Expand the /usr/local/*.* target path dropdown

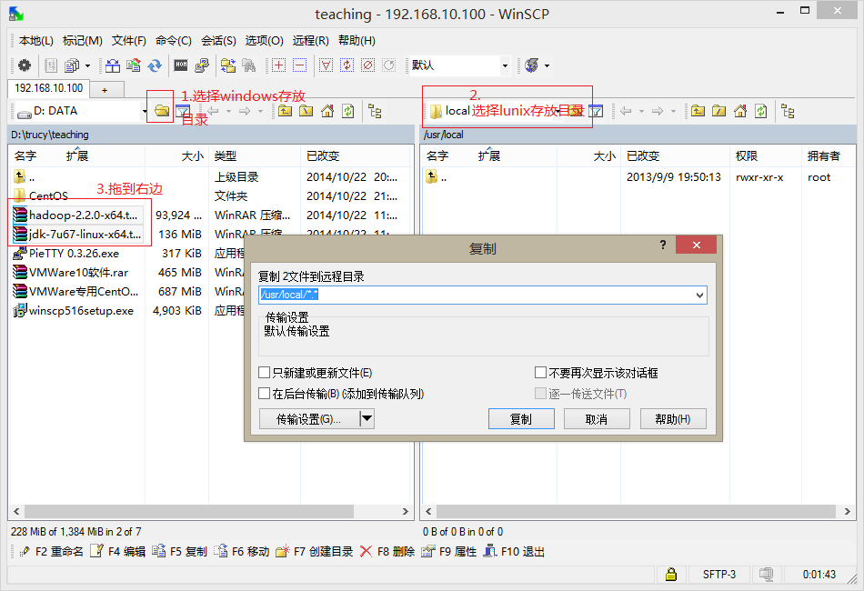699,295
